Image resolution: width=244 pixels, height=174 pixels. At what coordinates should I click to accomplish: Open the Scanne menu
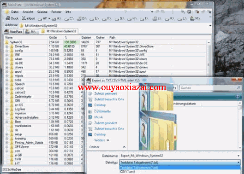click(42, 12)
